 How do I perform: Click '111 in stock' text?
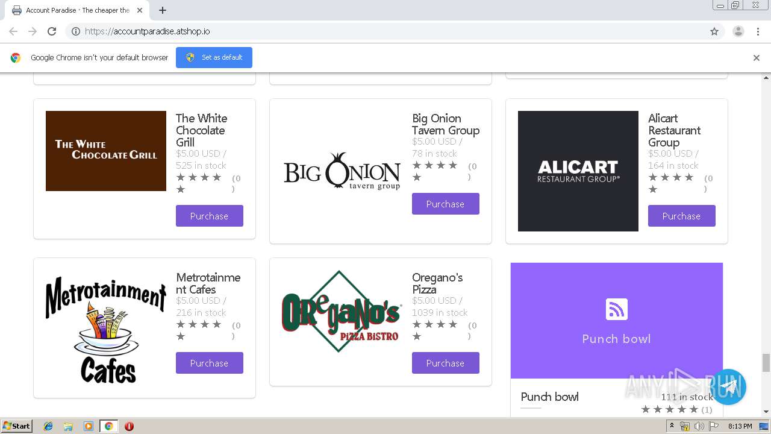coord(687,397)
